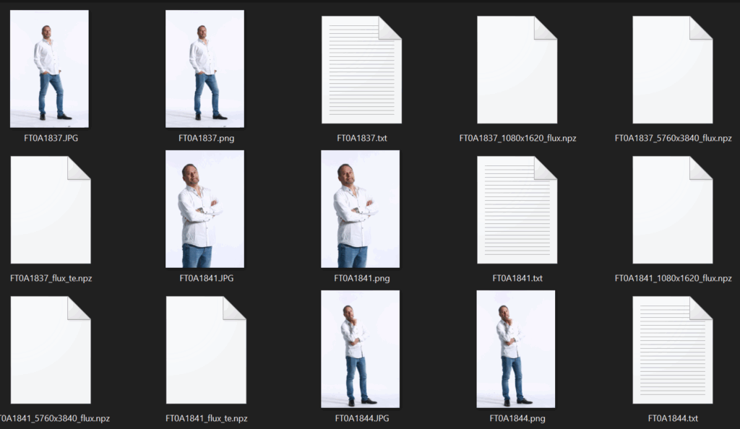740x429 pixels.
Task: Click the FT0A1837_1080x1620_flux.npz file icon
Action: coord(517,69)
